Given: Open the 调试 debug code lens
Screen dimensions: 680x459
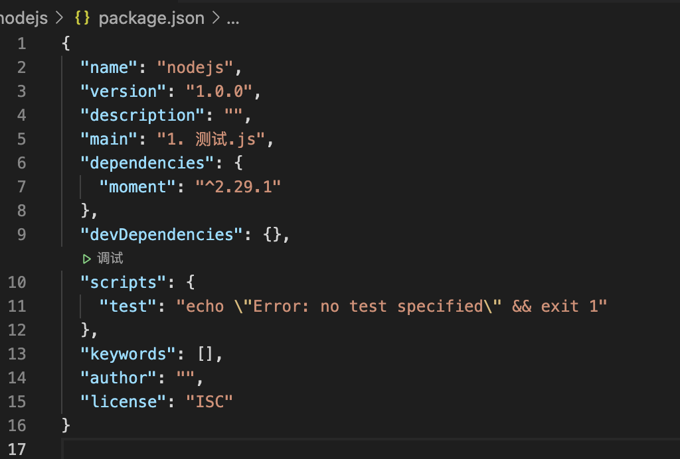Looking at the screenshot, I should (x=110, y=259).
